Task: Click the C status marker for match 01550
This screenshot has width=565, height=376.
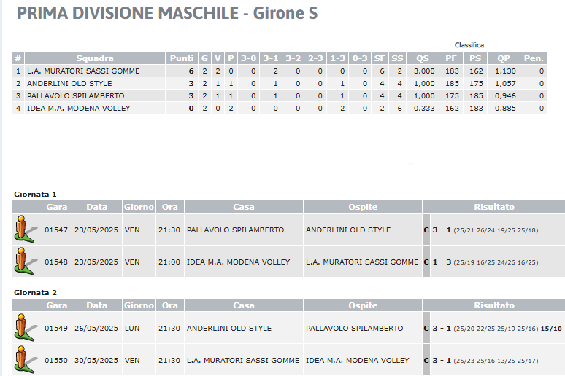Action: click(x=426, y=360)
